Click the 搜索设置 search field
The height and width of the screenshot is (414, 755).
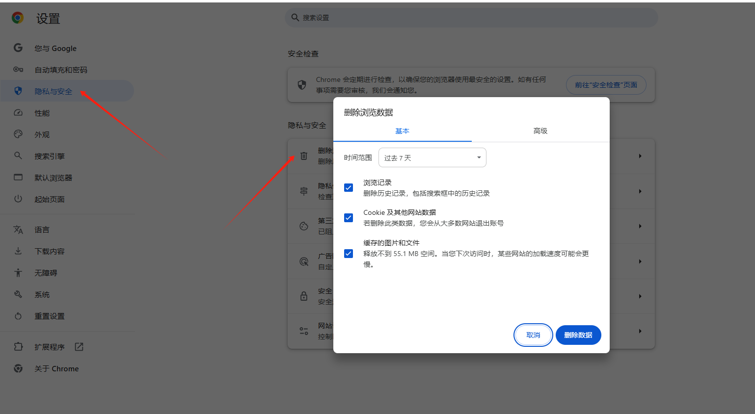click(x=471, y=17)
